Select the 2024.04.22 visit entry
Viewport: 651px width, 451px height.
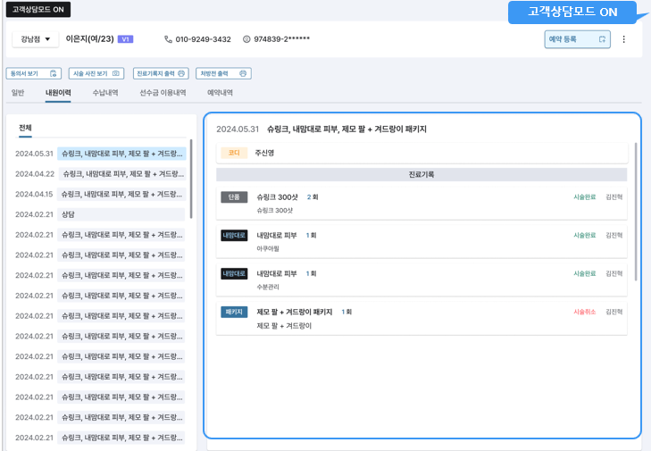click(101, 174)
